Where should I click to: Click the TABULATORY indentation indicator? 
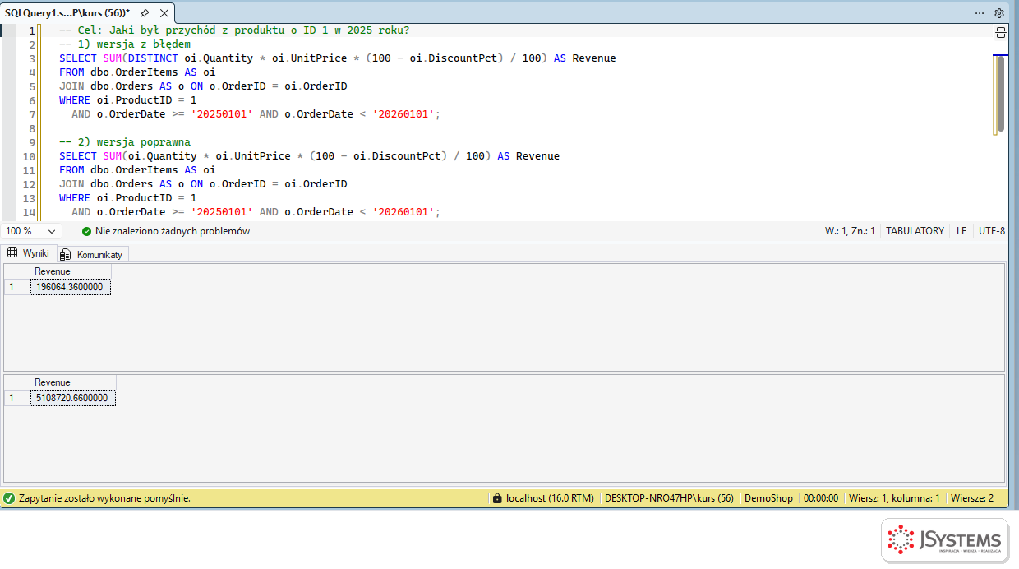(x=915, y=231)
